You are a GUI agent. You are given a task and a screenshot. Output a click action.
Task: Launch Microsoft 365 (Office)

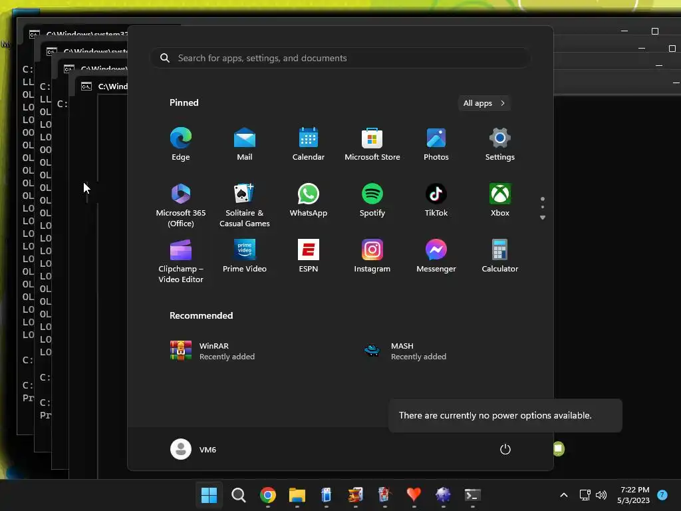[x=181, y=205]
